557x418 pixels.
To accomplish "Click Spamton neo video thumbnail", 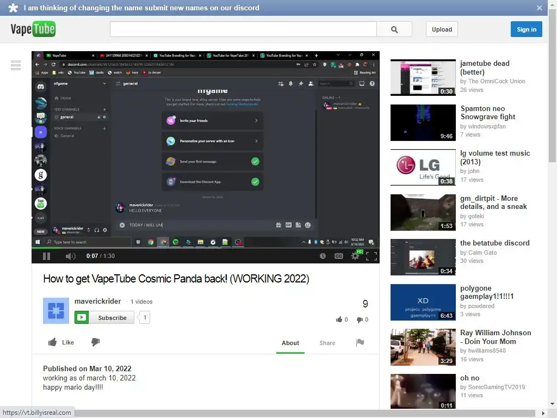I will click(x=423, y=122).
